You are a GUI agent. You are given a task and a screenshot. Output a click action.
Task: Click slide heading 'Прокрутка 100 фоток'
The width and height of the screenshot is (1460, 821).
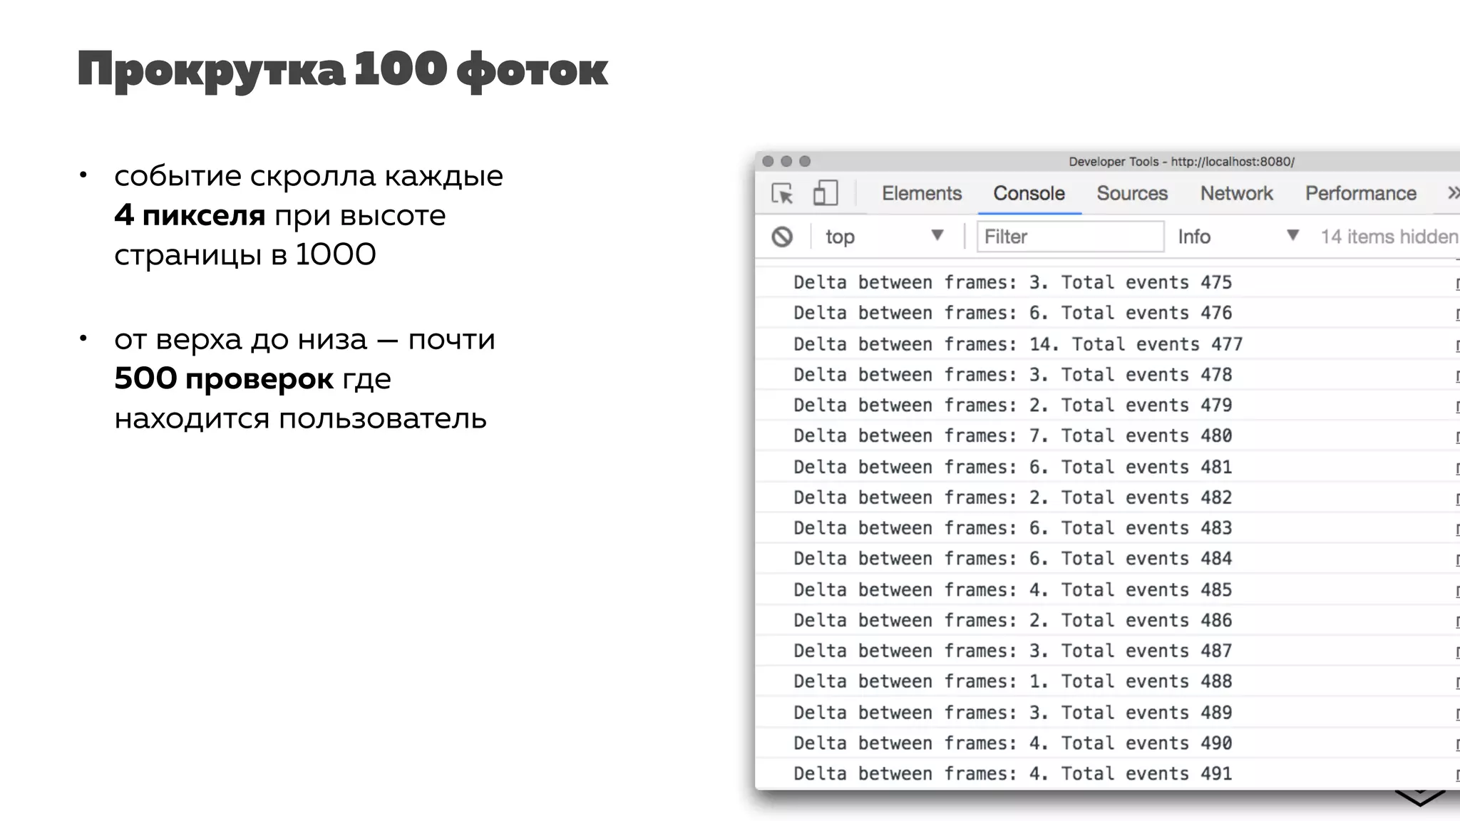343,70
